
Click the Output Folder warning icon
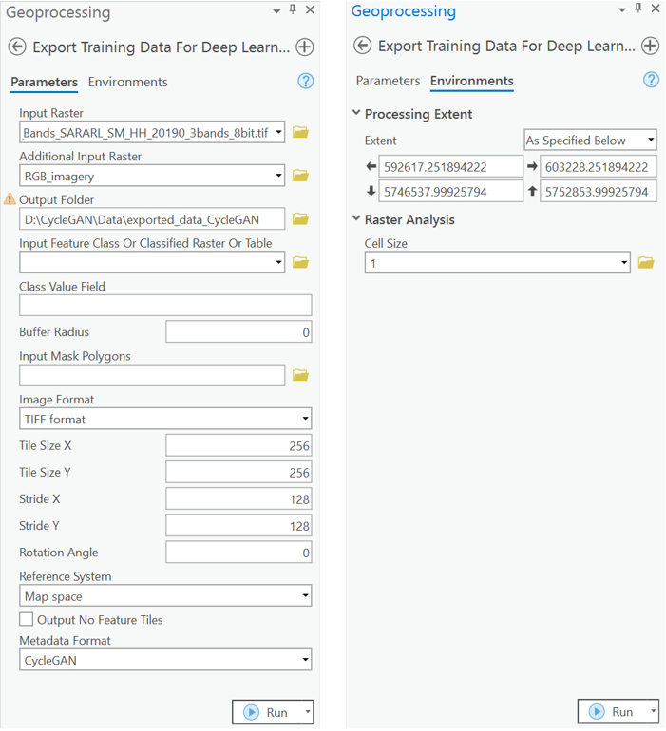click(10, 199)
